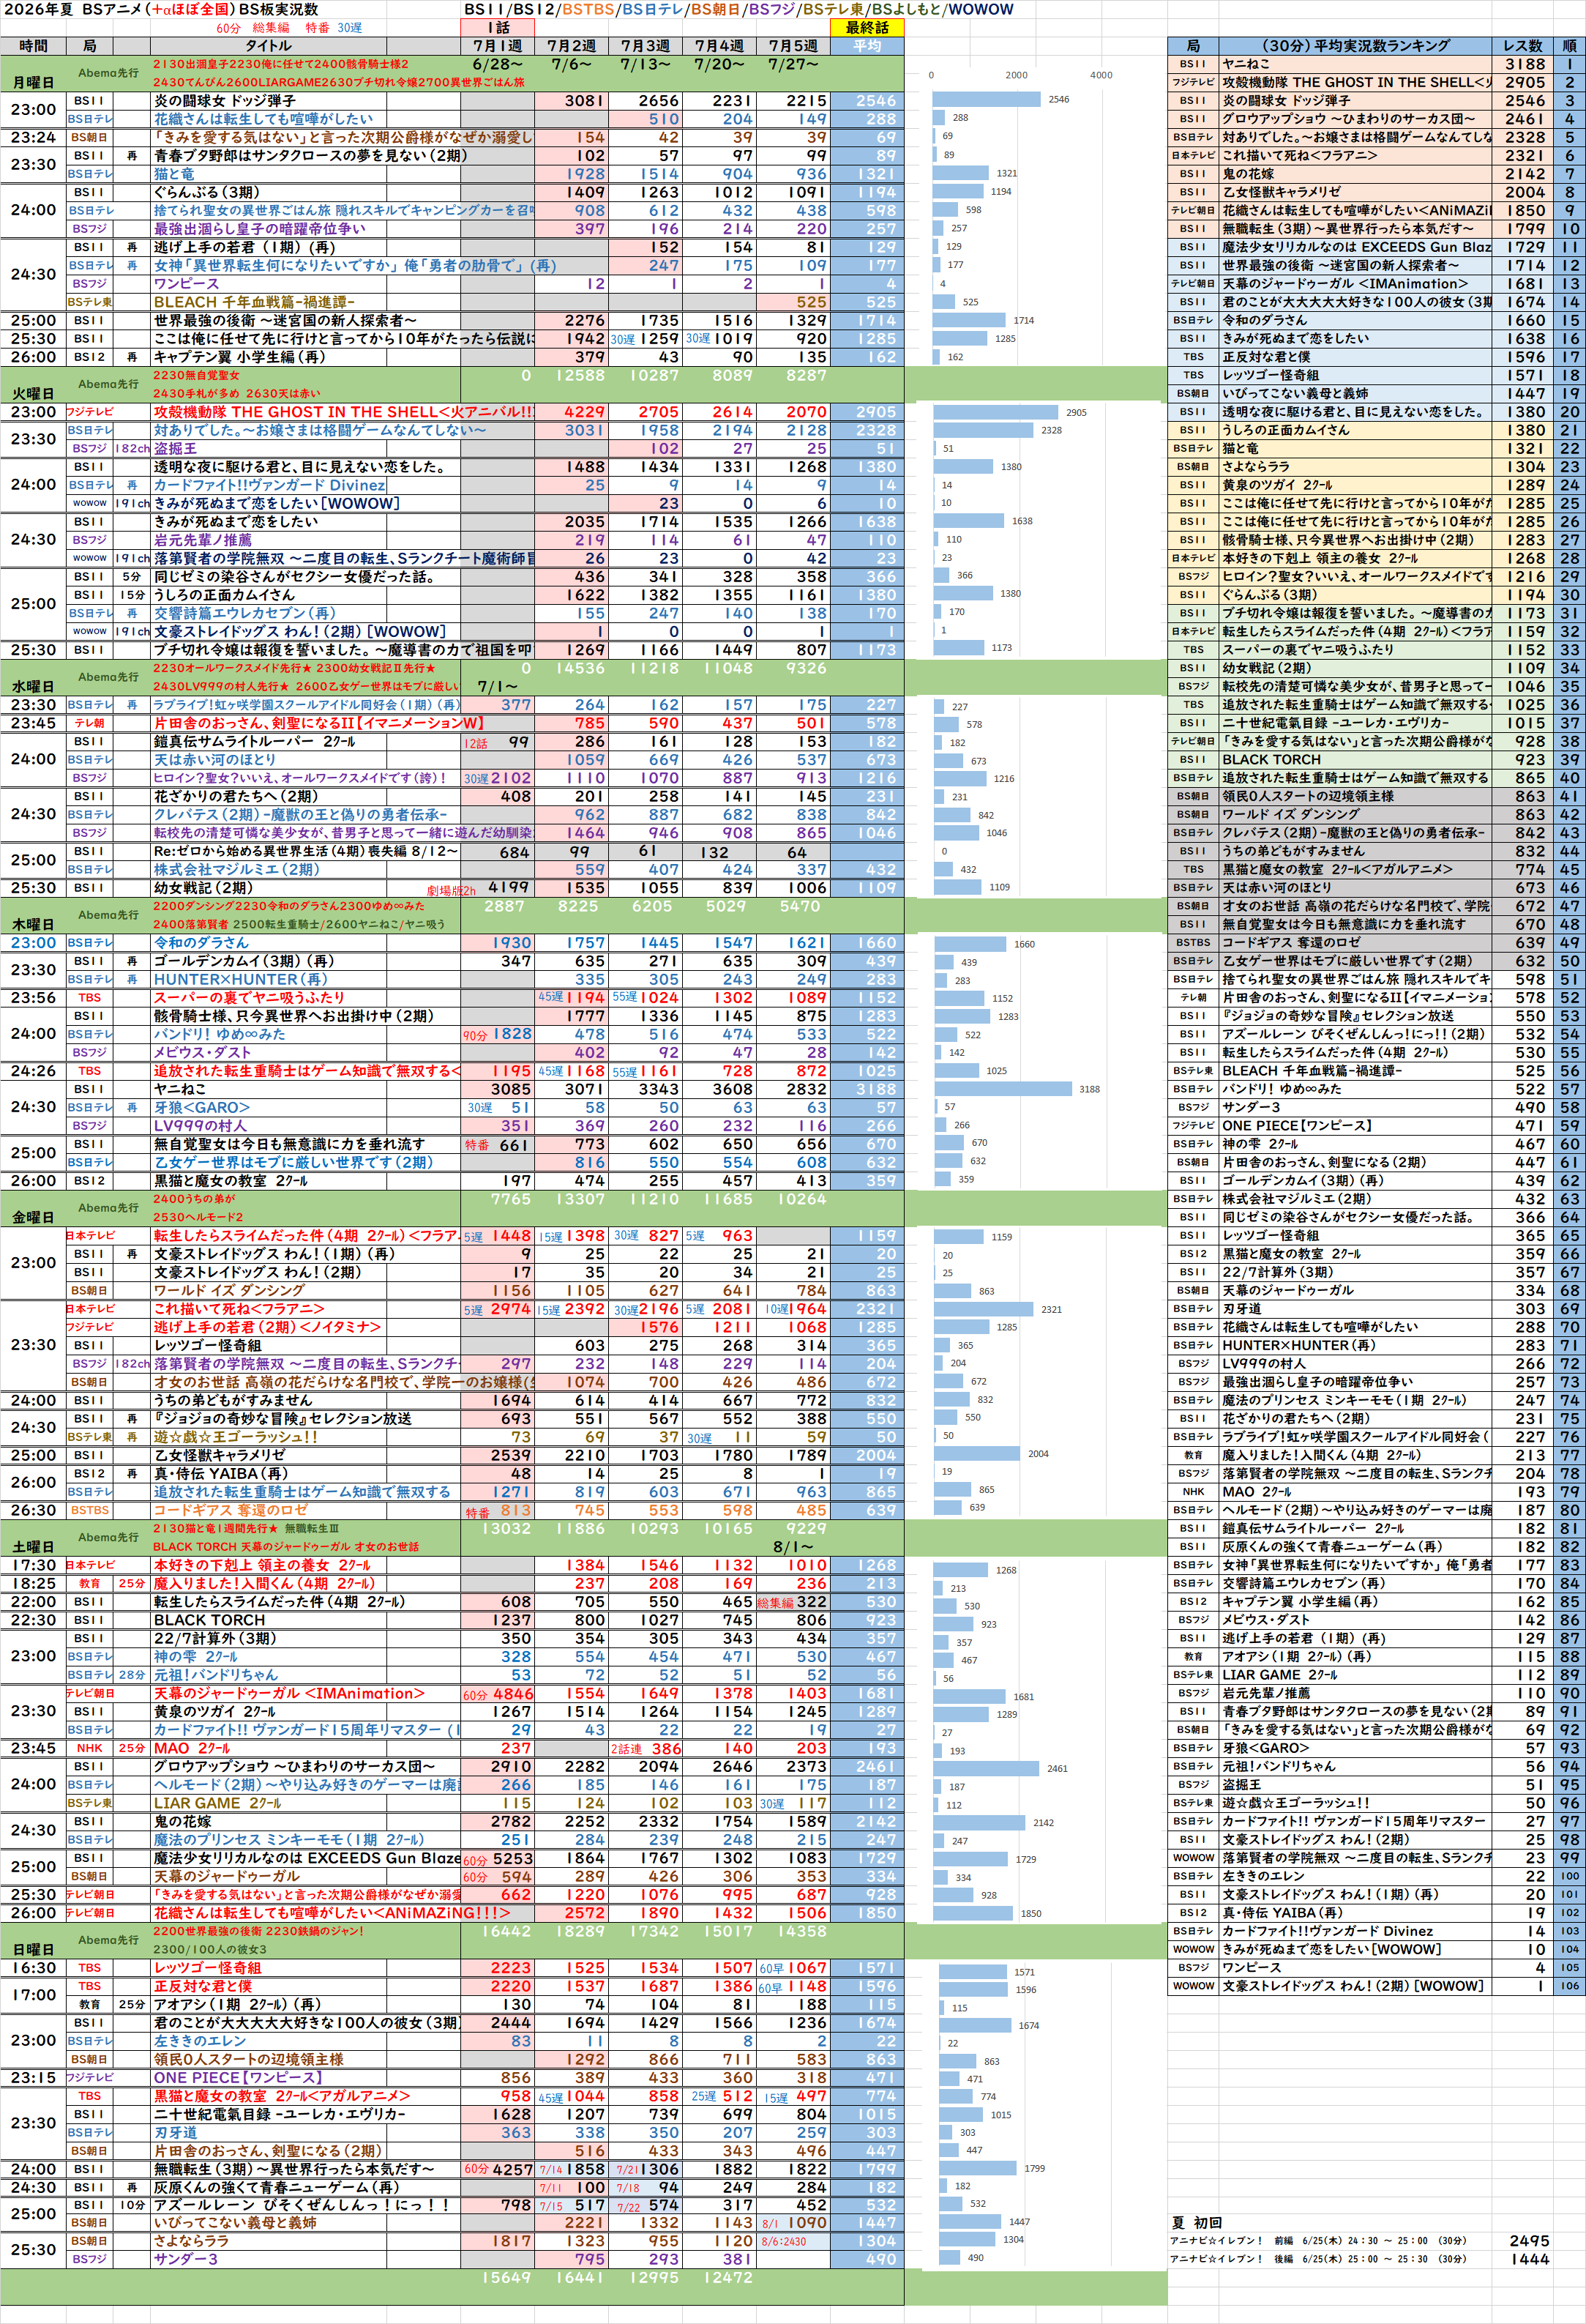Click the 平均実況数ランキング header in ranking table
This screenshot has width=1586, height=2324.
tap(1355, 46)
